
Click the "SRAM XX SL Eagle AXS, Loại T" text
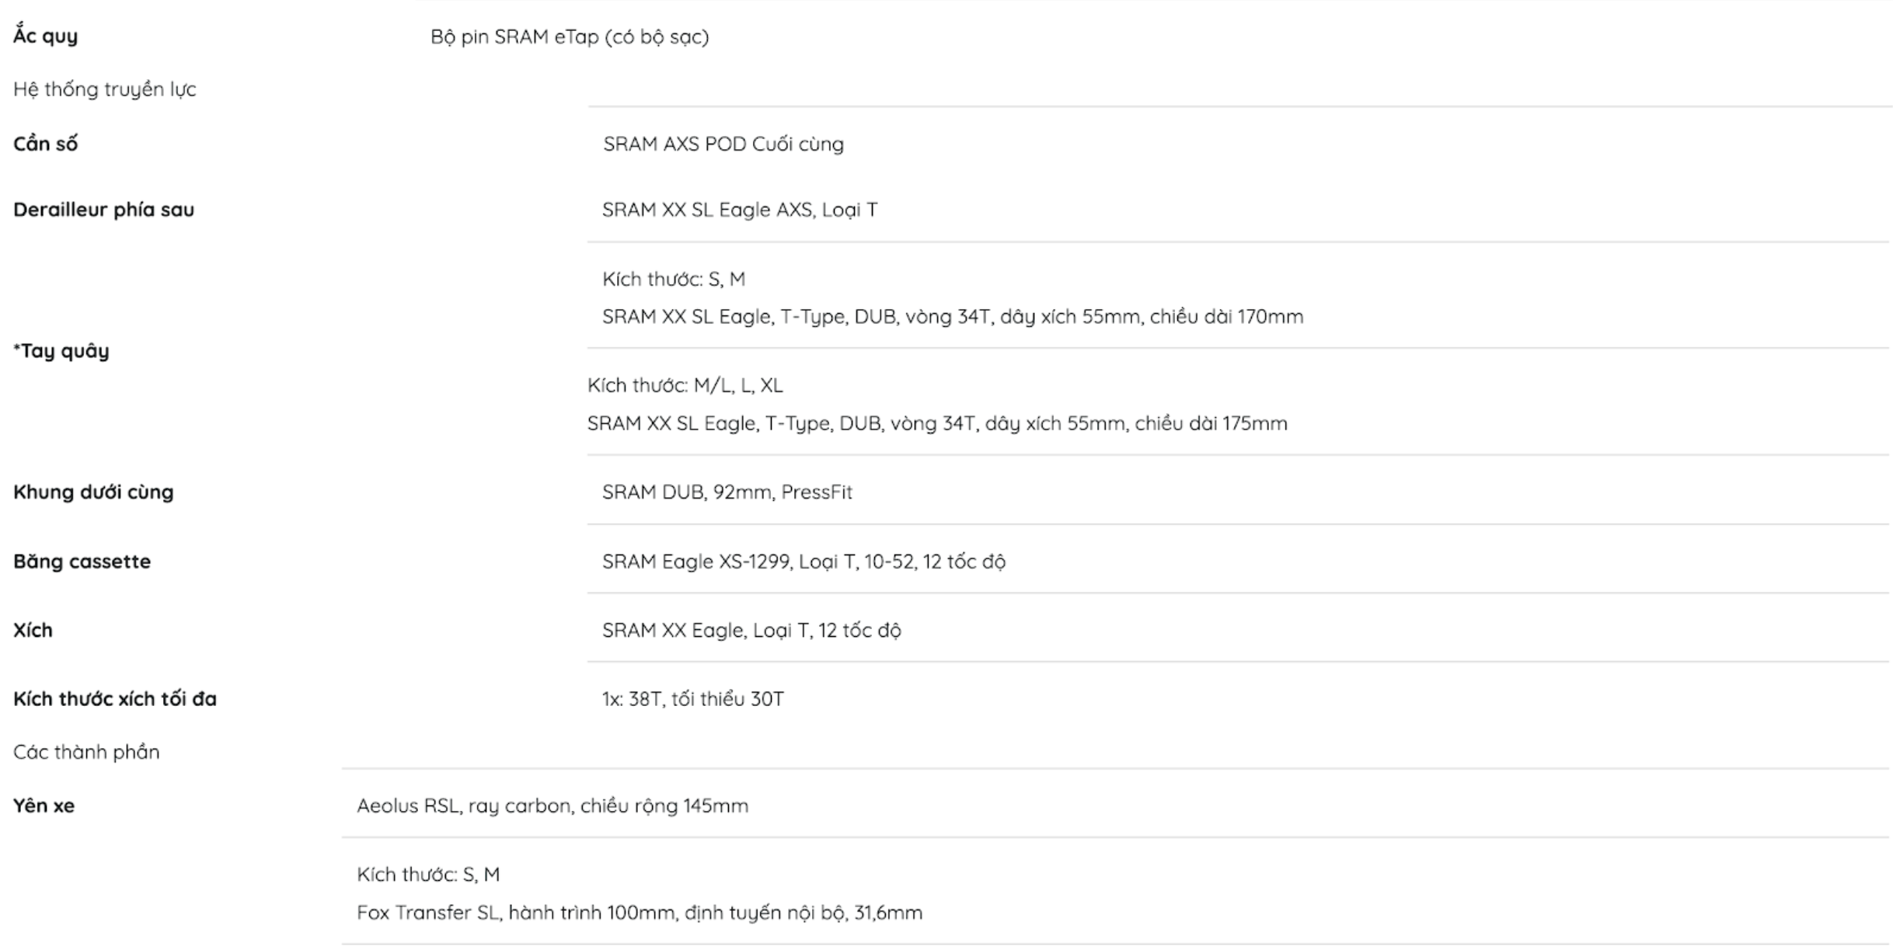[x=739, y=209]
